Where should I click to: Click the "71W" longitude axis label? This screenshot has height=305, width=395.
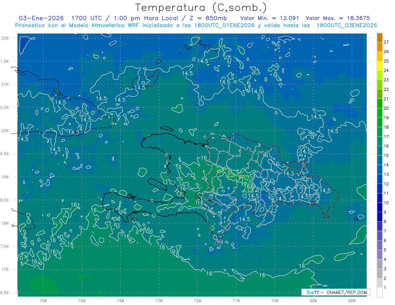(236, 300)
